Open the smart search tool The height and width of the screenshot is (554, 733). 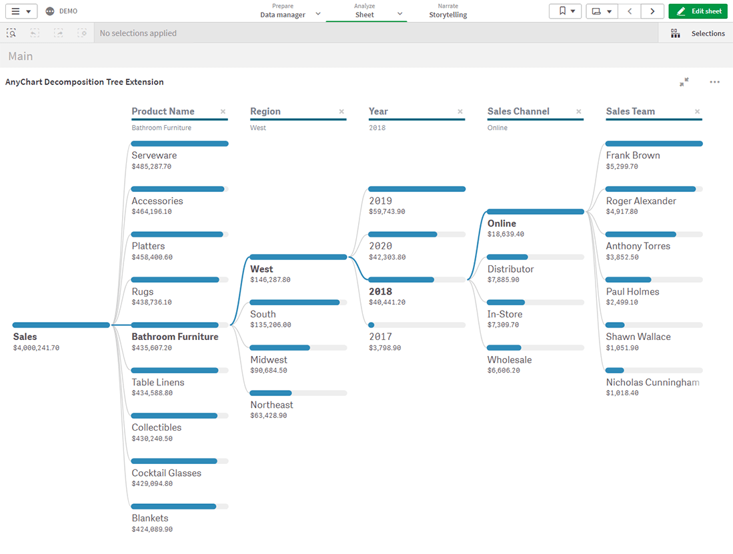point(11,33)
